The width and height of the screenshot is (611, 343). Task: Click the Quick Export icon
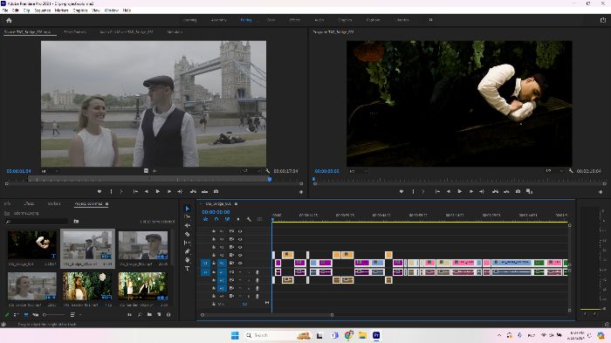click(603, 20)
